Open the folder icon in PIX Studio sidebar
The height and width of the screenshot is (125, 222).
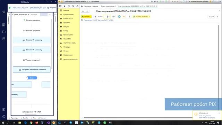[4, 32]
